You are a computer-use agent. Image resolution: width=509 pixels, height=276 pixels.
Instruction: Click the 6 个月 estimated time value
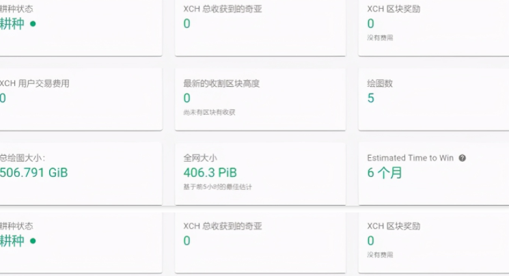tap(385, 173)
